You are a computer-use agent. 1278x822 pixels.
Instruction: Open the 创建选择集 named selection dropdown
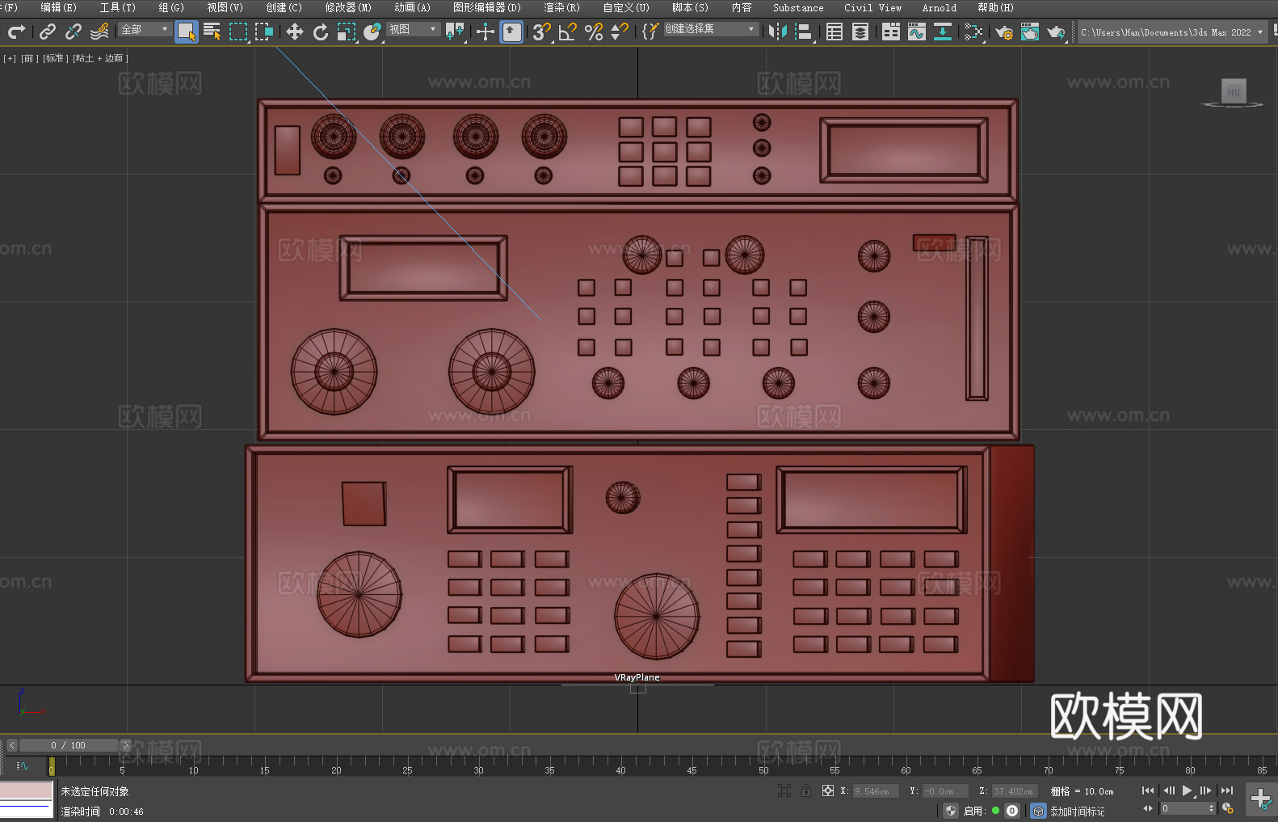[x=710, y=29]
